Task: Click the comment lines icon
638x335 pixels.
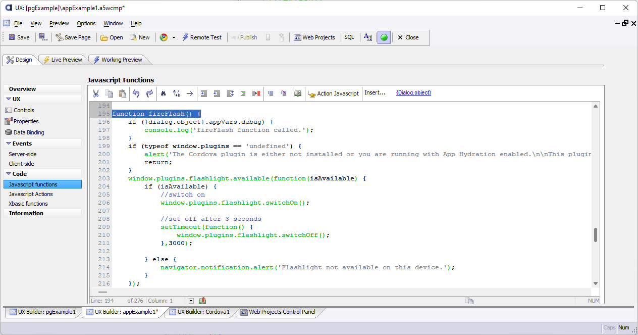Action: 271,93
